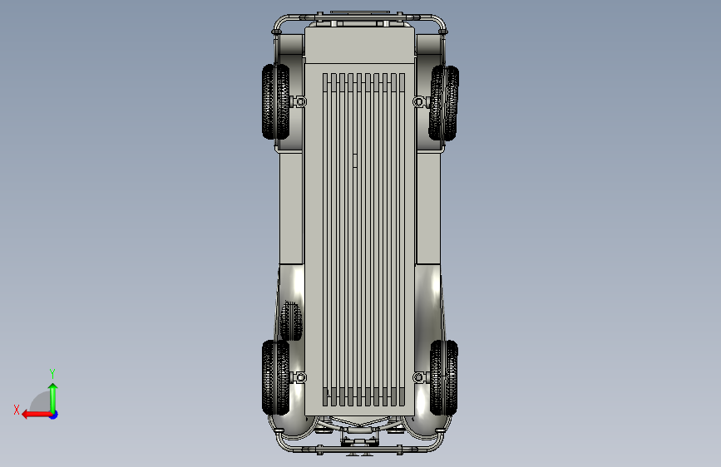Image resolution: width=721 pixels, height=467 pixels.
Task: Select the lower-right tire of the vehicle
Action: click(x=444, y=378)
